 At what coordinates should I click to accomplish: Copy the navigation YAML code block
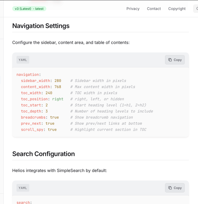pyautogui.click(x=175, y=60)
